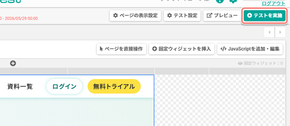Select ページを直接操作 mode

click(121, 49)
